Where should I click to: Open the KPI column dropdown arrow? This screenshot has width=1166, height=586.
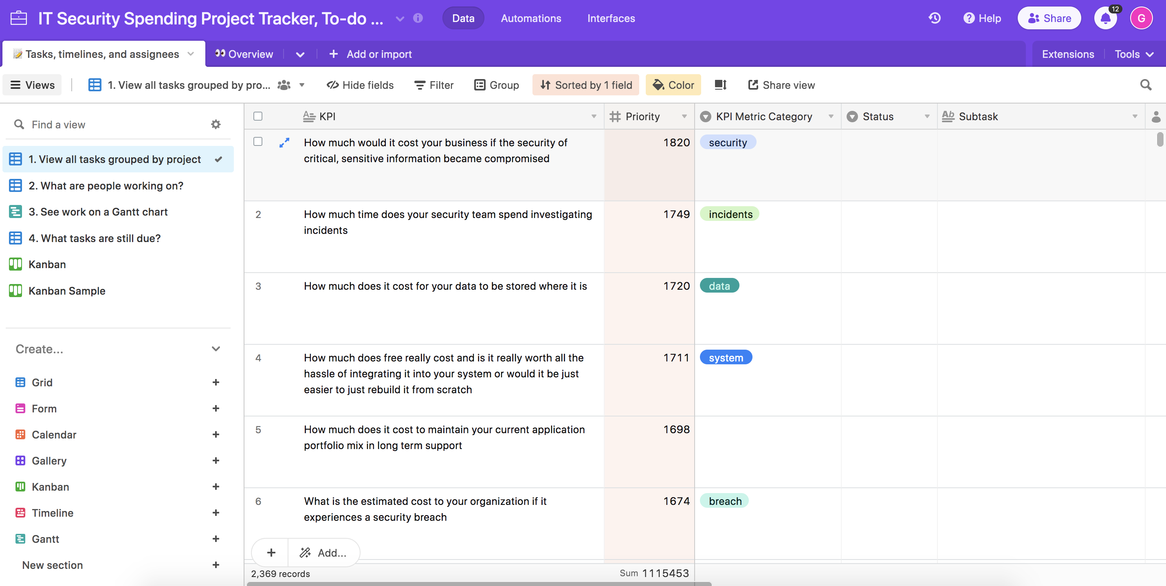pos(594,117)
